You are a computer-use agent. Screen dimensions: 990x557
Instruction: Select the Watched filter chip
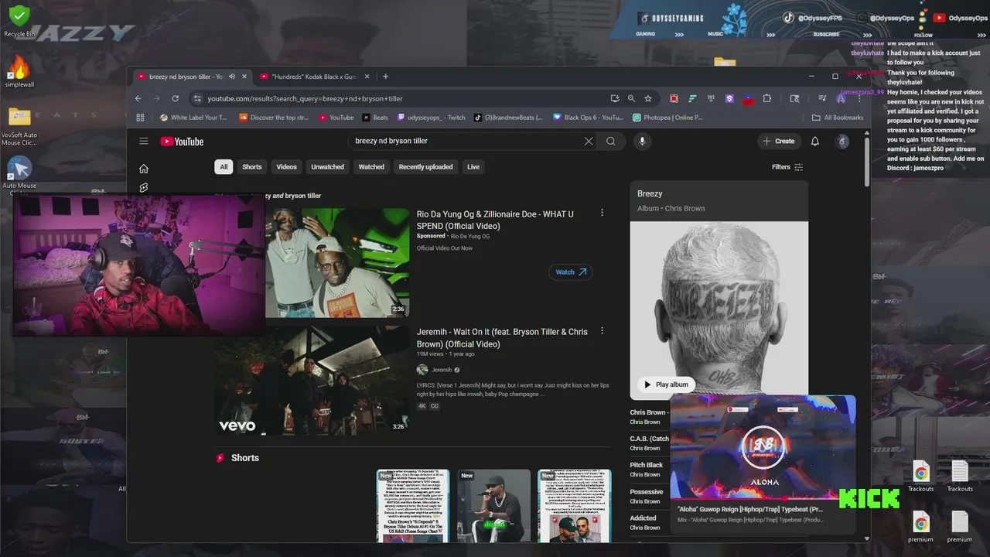click(371, 166)
